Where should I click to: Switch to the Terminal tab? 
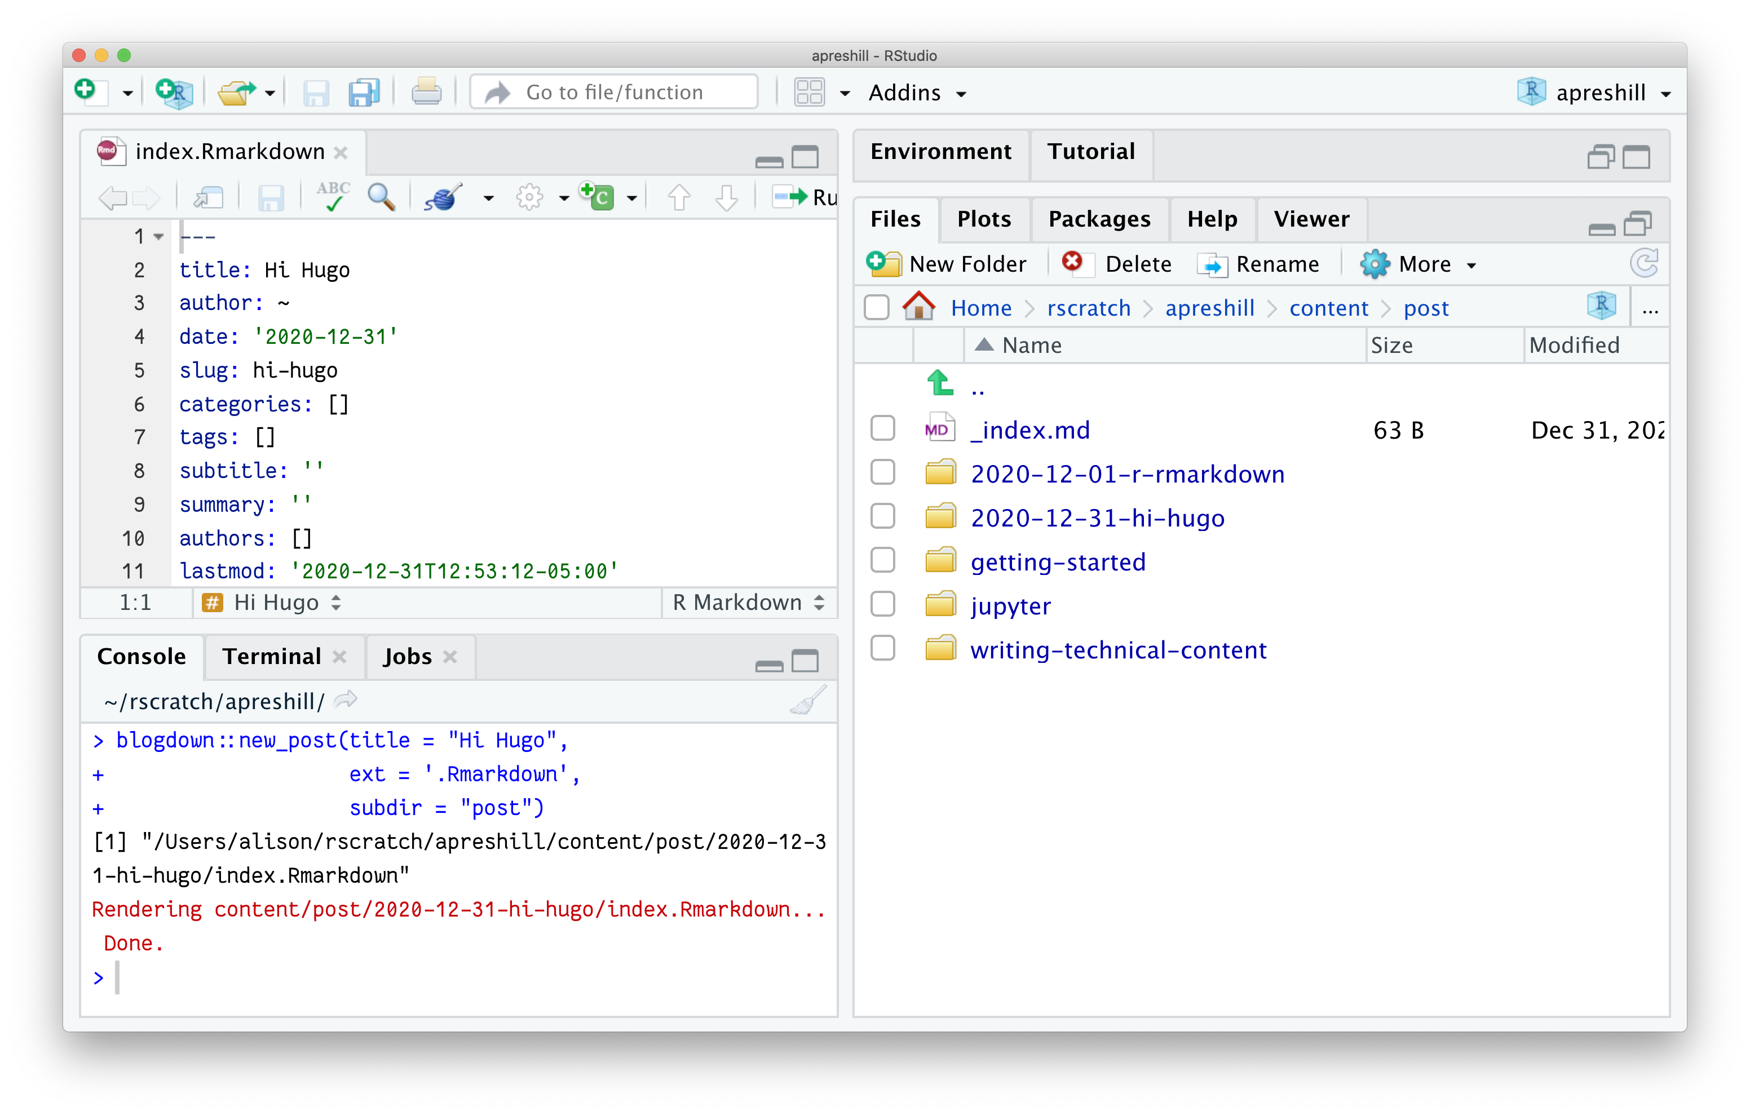pos(272,656)
